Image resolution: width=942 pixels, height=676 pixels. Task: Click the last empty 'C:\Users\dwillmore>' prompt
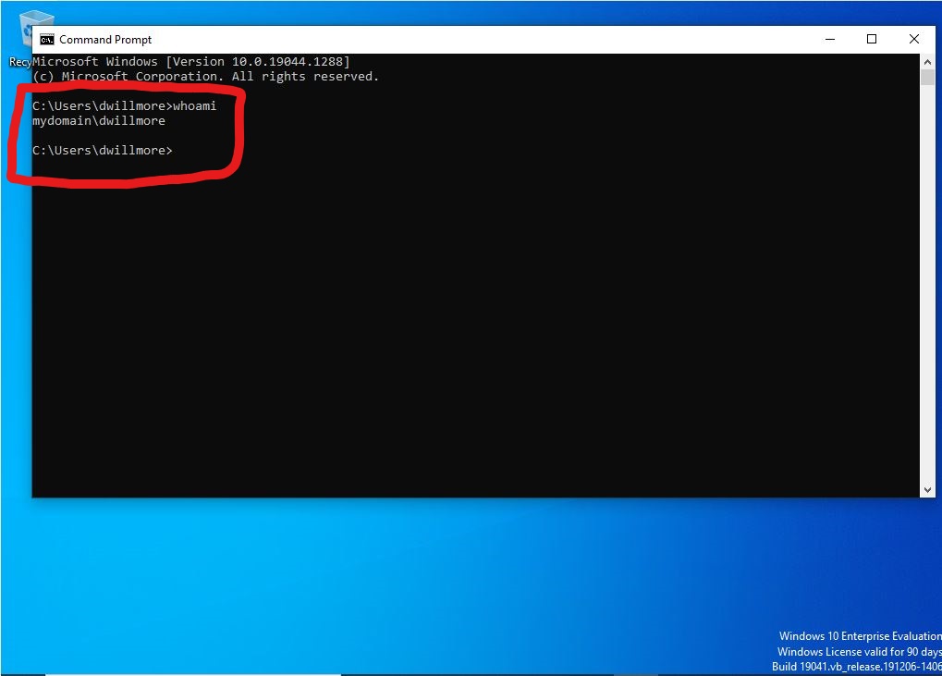[x=102, y=150]
